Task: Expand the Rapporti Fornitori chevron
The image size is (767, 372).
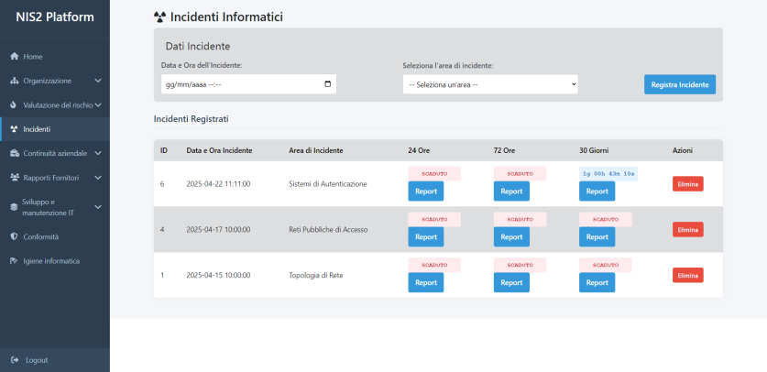Action: (98, 177)
